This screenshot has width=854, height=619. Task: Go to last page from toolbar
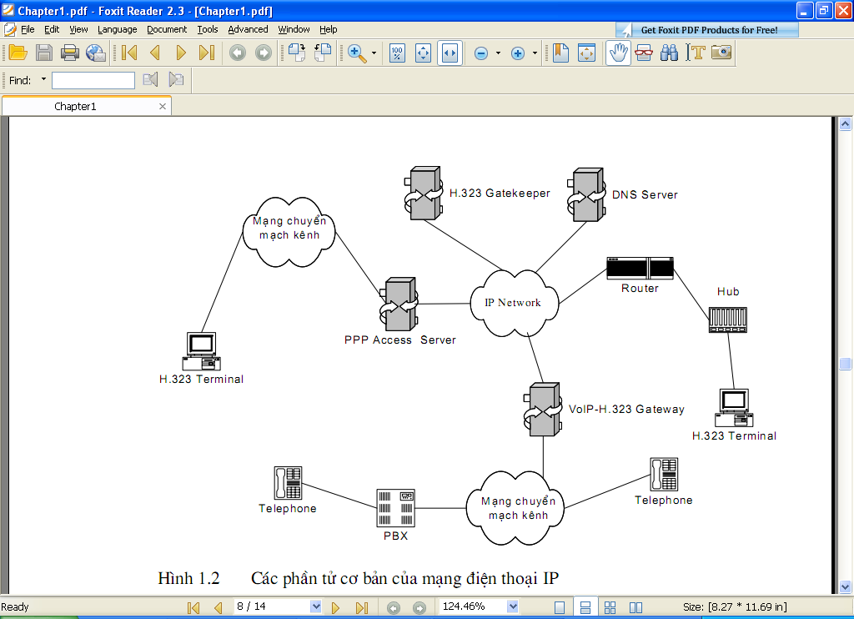[207, 53]
